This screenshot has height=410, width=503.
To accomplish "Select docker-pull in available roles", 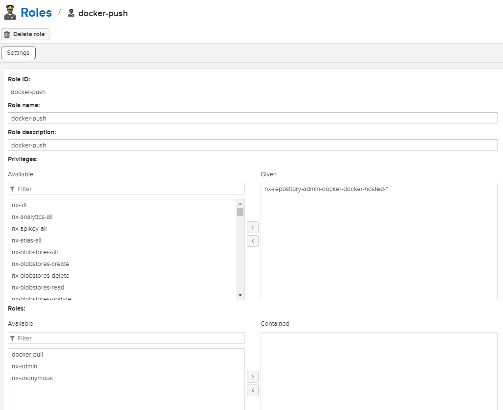I will pos(27,355).
